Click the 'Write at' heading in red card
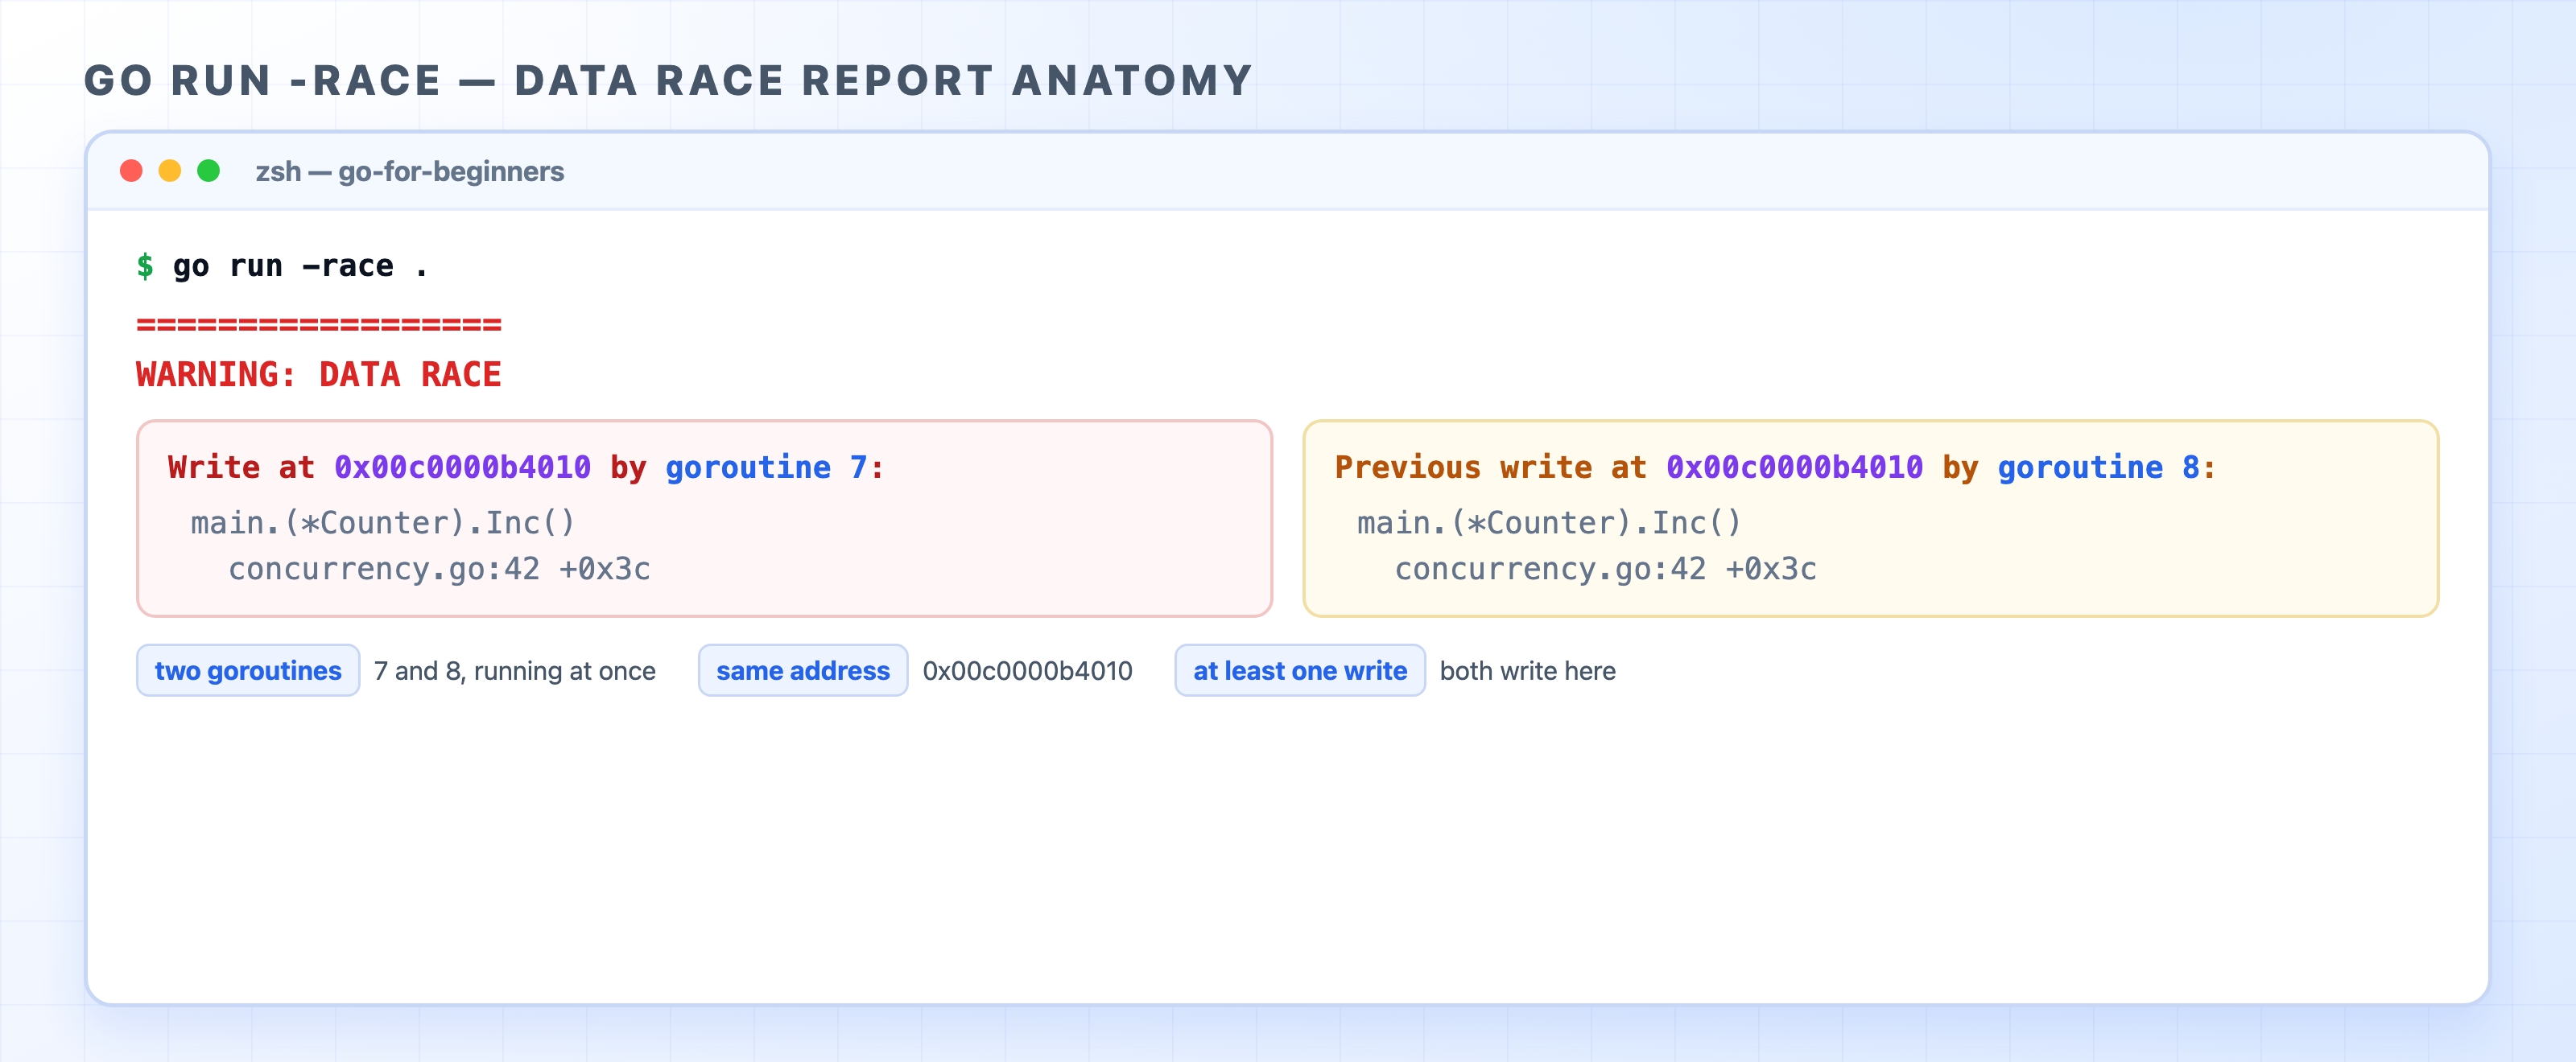 [x=241, y=467]
